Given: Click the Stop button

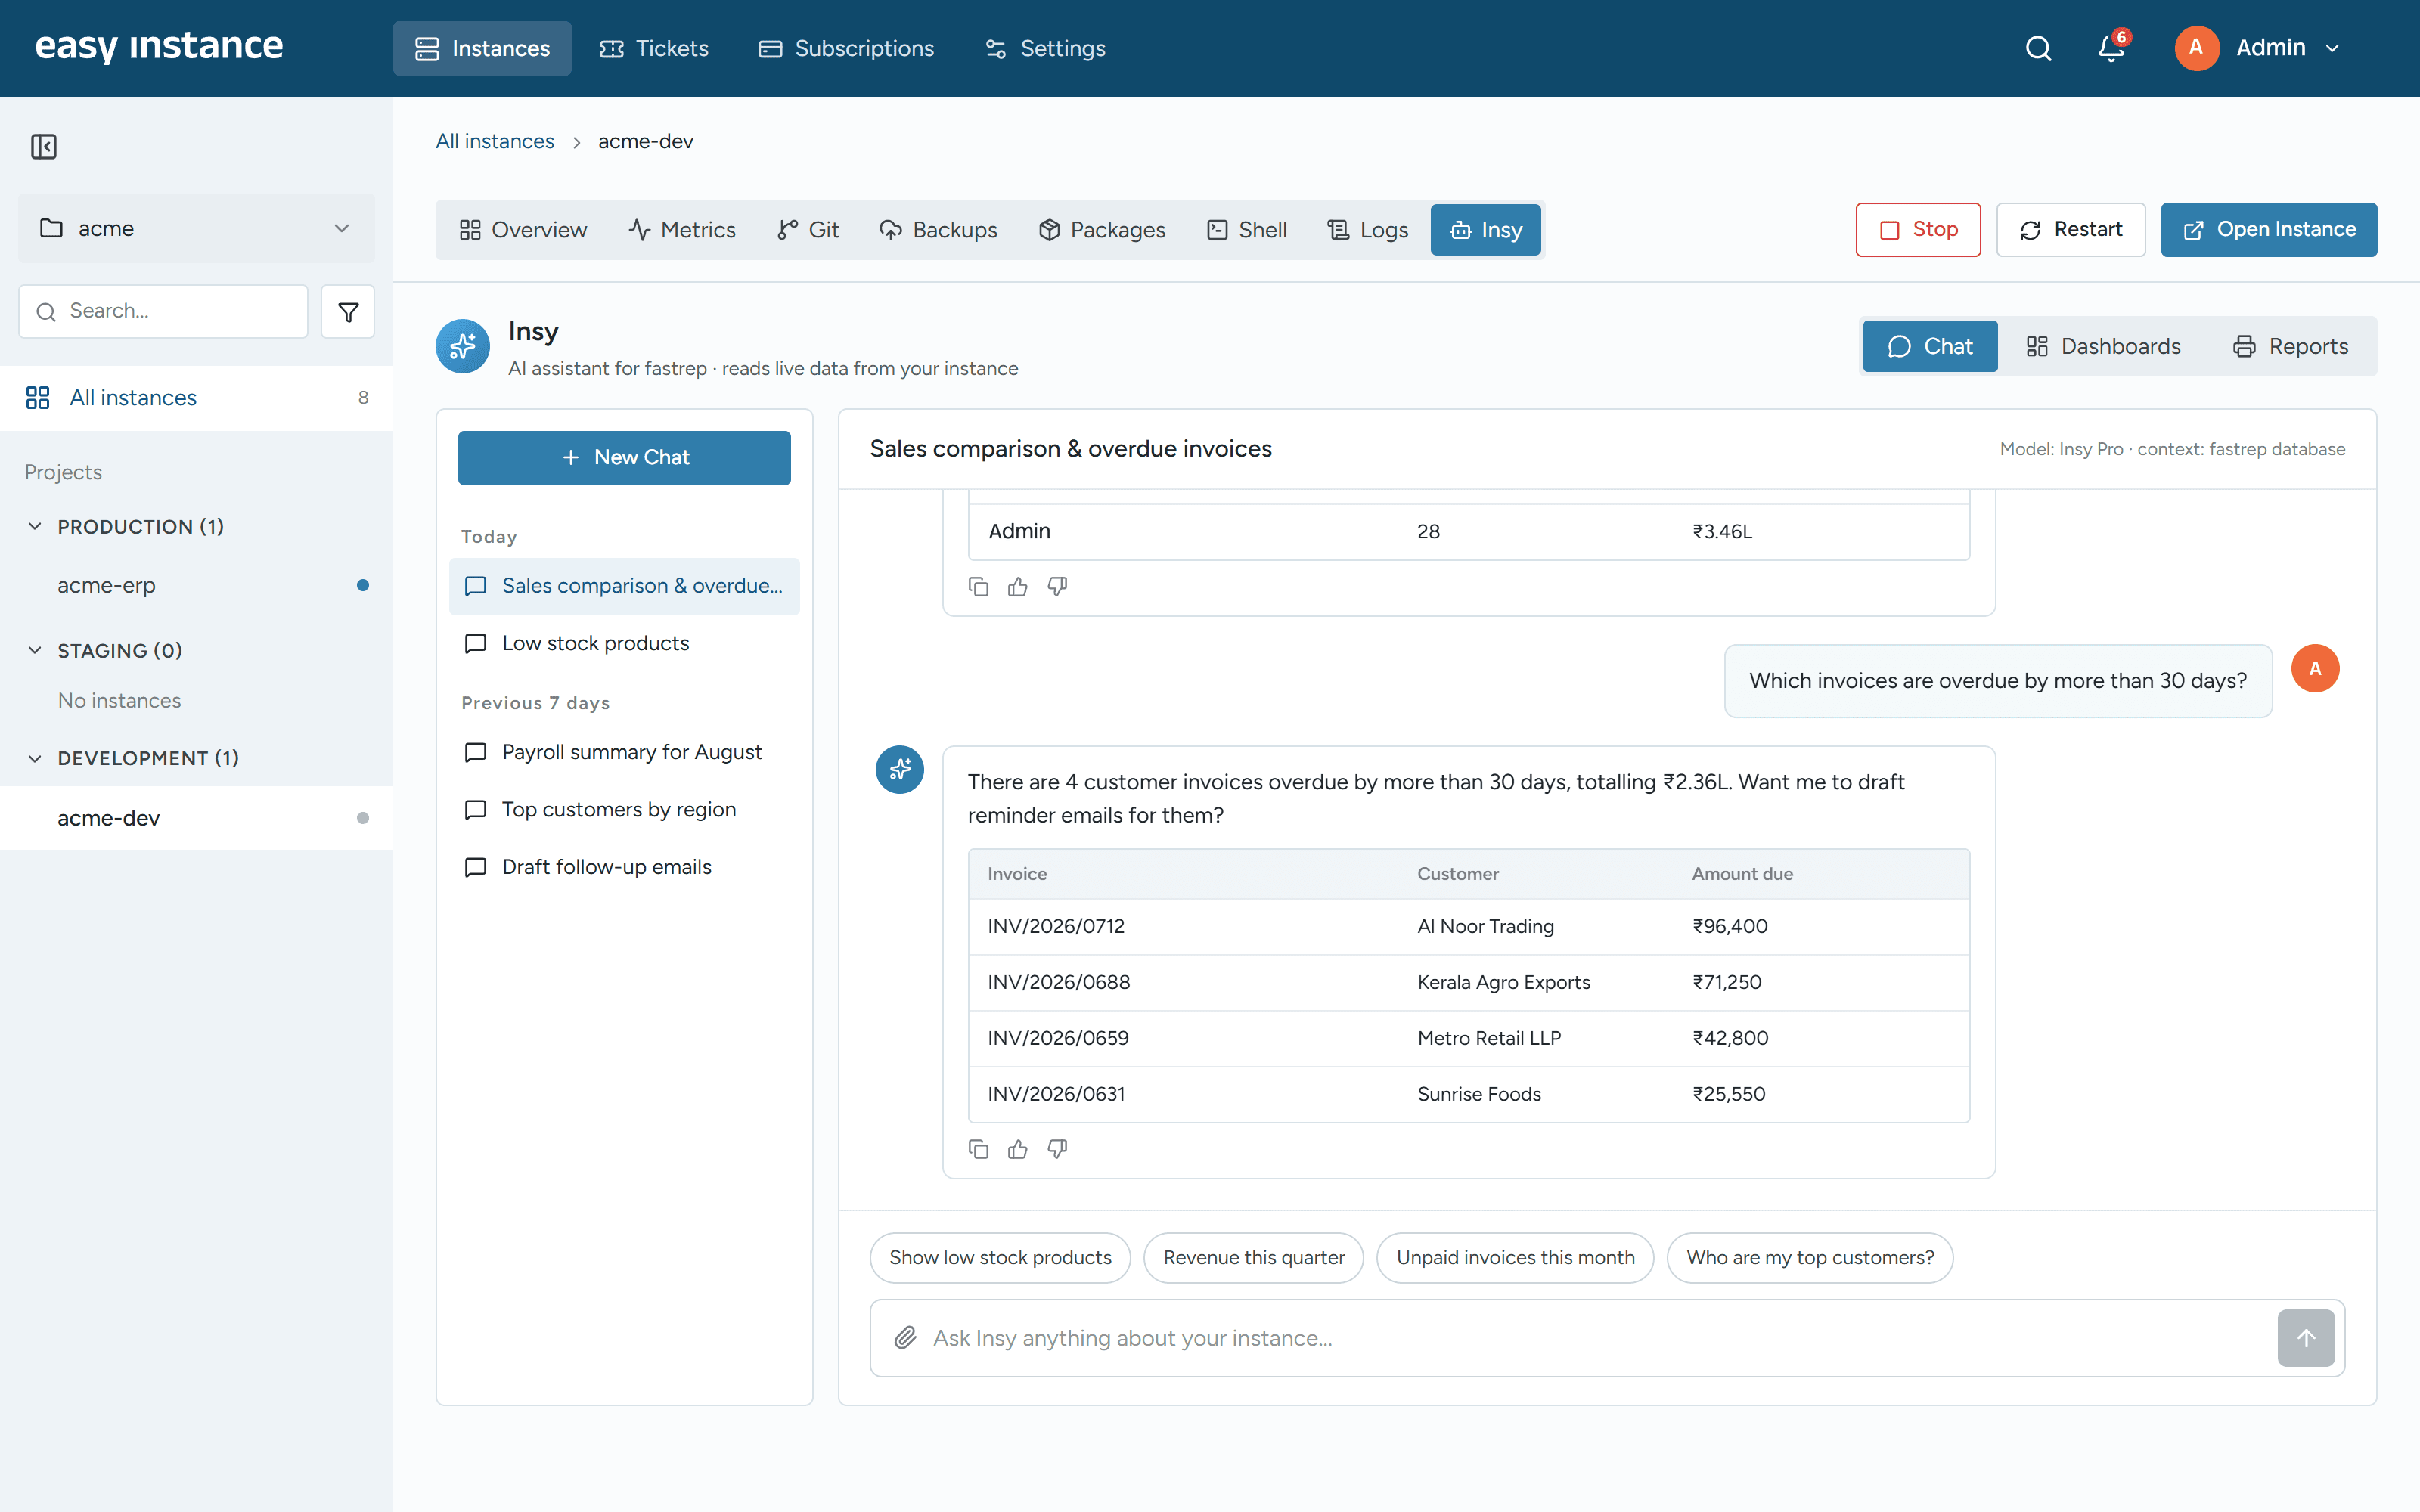Looking at the screenshot, I should [1918, 230].
